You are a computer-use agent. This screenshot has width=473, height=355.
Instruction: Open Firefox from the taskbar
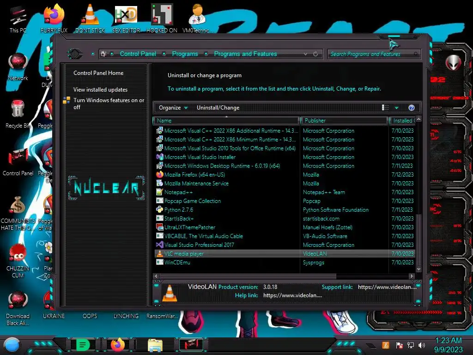pyautogui.click(x=118, y=345)
